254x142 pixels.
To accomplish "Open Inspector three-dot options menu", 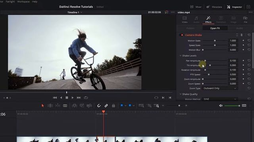I will 250,12.
